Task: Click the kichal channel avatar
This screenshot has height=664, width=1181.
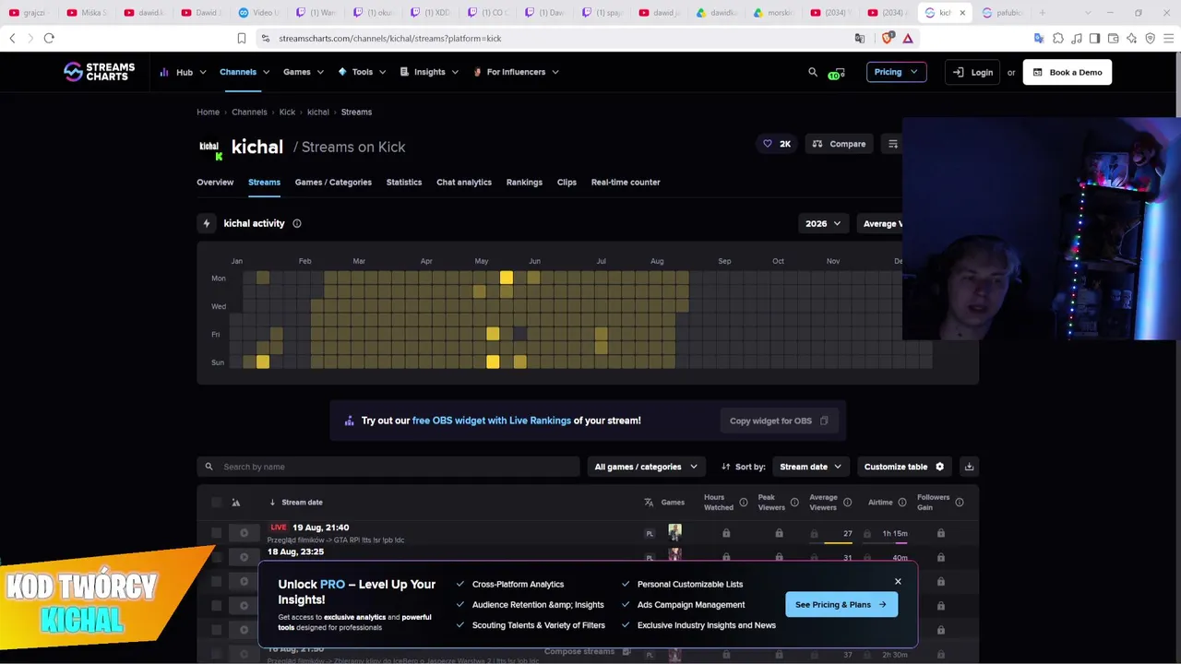Action: tap(210, 147)
